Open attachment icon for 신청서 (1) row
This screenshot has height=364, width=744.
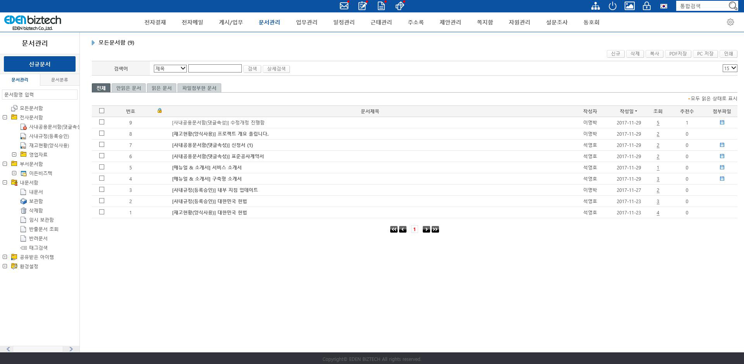point(722,145)
